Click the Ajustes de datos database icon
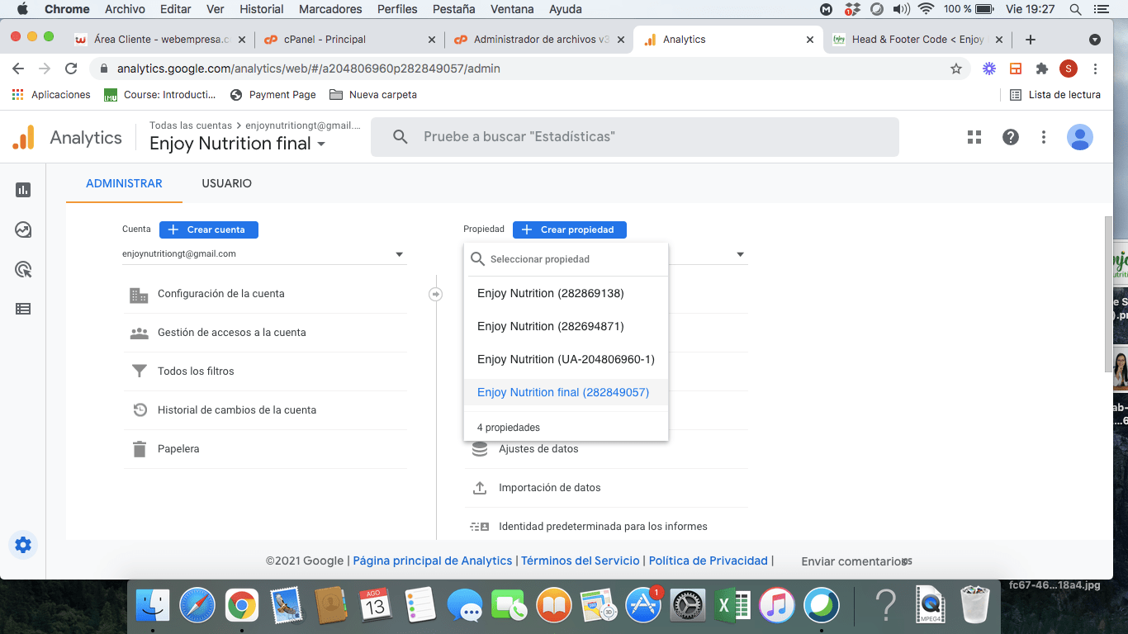The image size is (1128, 634). pyautogui.click(x=480, y=449)
